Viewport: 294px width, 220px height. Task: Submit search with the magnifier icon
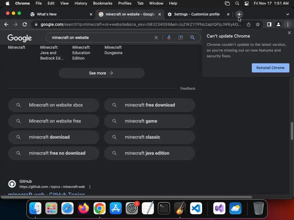[x=192, y=38]
